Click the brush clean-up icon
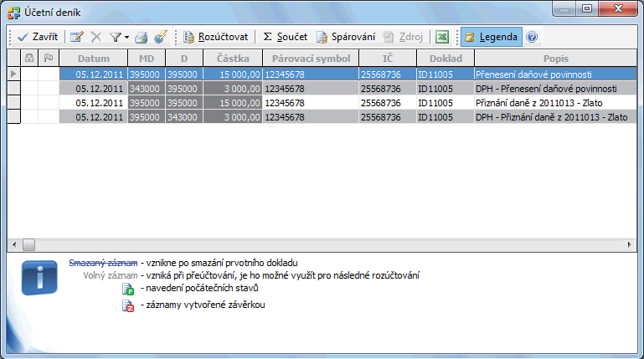The width and height of the screenshot is (644, 359). 161,38
